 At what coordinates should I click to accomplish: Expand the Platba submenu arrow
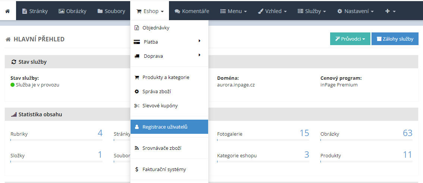coord(200,41)
